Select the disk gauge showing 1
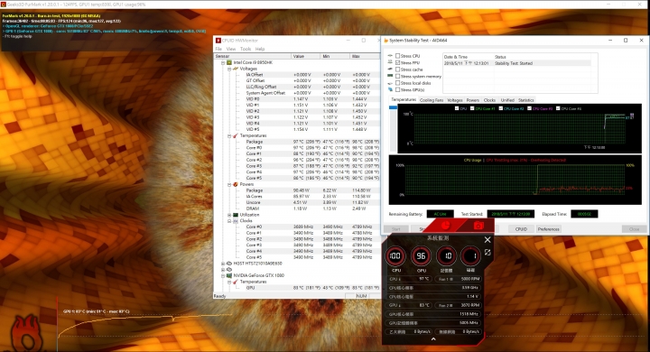 (x=470, y=255)
